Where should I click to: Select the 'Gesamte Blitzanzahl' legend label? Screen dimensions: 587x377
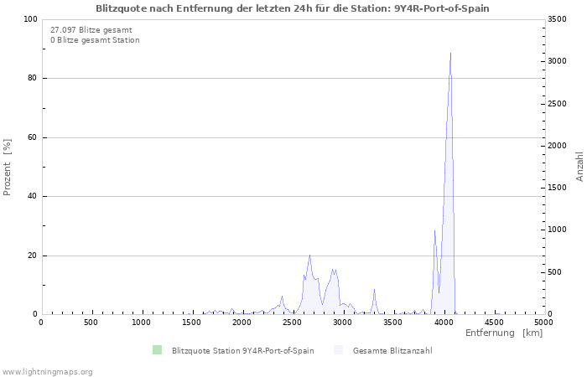(392, 350)
